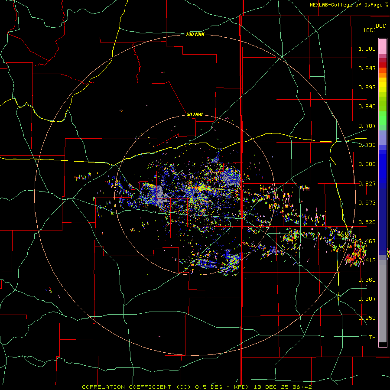390x390 pixels.
Task: Click the 0.840 legend value
Action: point(367,107)
